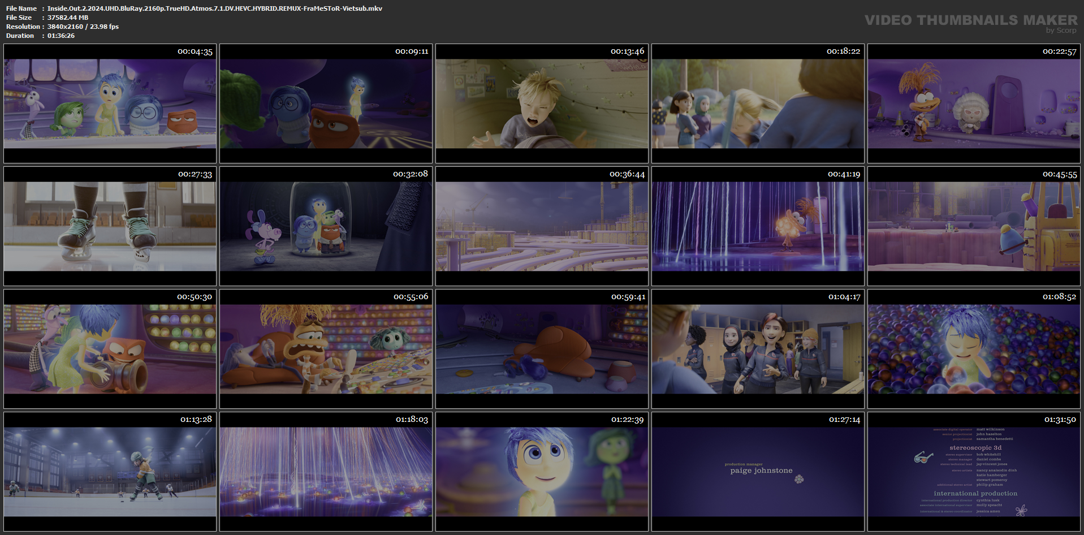Click the ice skates thumbnail at 00:27:33
The height and width of the screenshot is (535, 1084).
coord(110,226)
